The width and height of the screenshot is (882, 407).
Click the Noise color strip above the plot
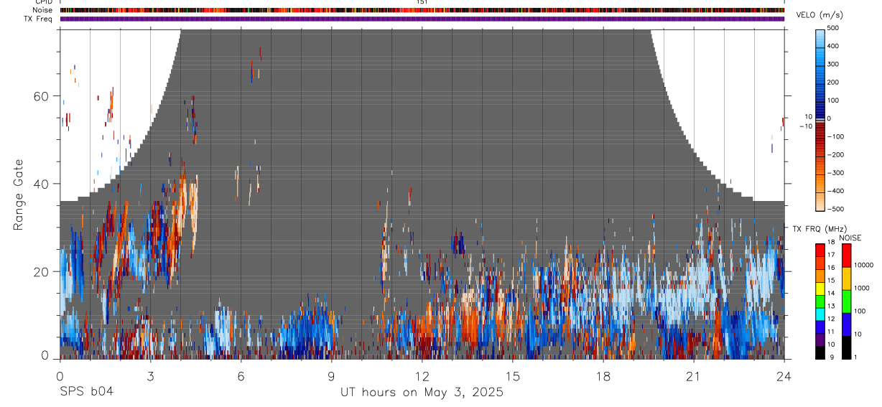point(422,10)
